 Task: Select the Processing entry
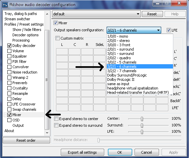[21, 40]
